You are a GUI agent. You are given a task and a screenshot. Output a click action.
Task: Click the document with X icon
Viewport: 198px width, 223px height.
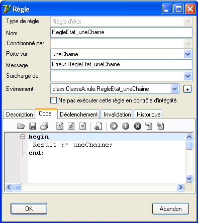click(x=82, y=126)
